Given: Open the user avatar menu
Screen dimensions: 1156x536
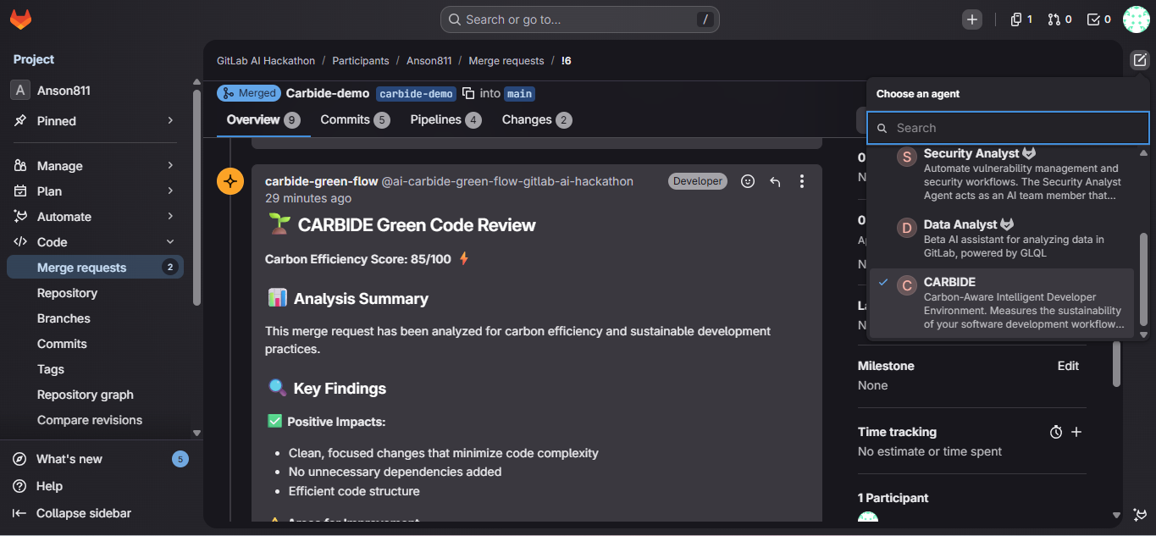Looking at the screenshot, I should [x=1136, y=19].
